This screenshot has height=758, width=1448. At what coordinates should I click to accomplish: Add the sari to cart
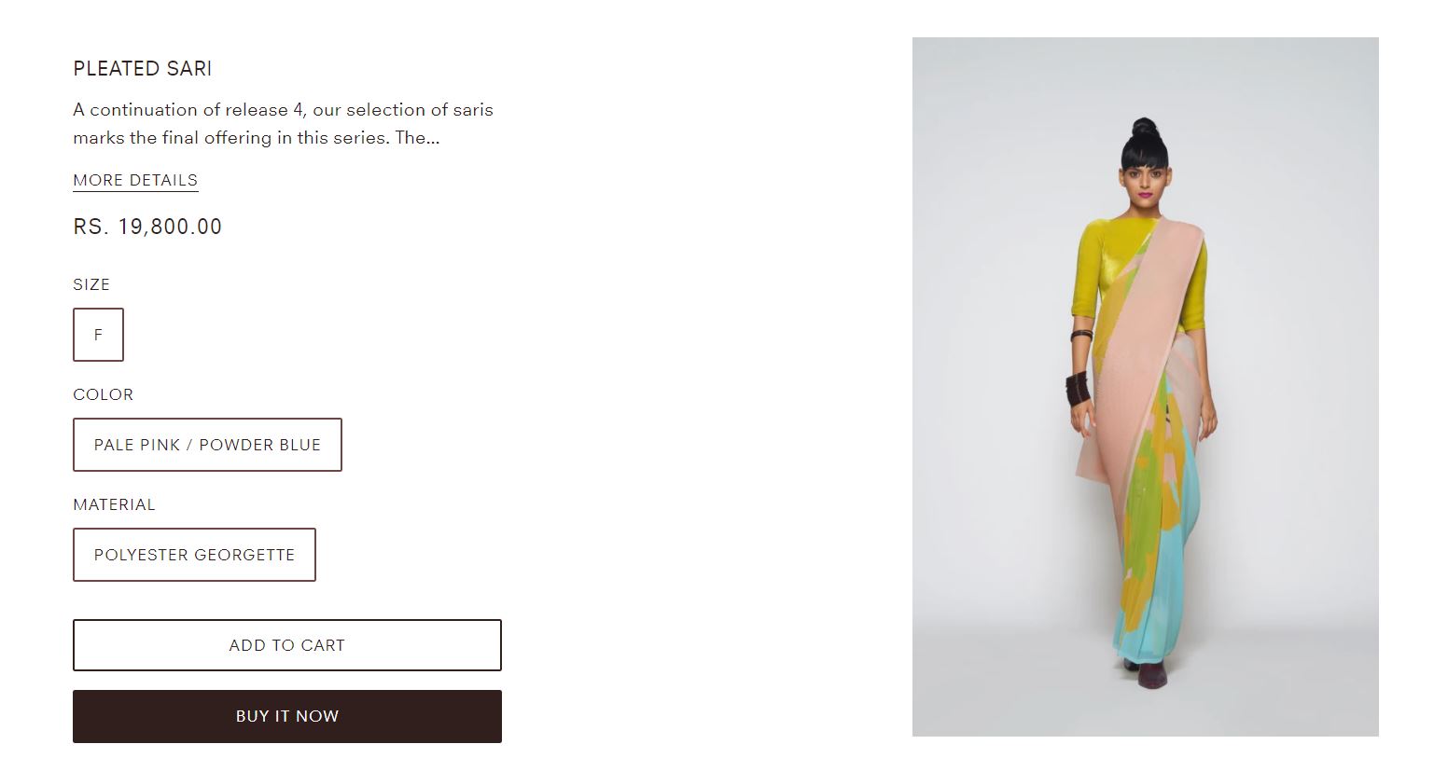coord(287,645)
